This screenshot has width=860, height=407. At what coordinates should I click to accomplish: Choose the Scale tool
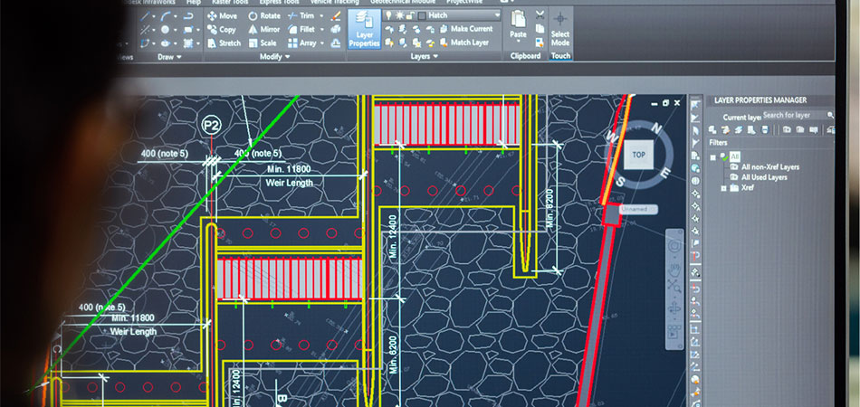pyautogui.click(x=263, y=43)
